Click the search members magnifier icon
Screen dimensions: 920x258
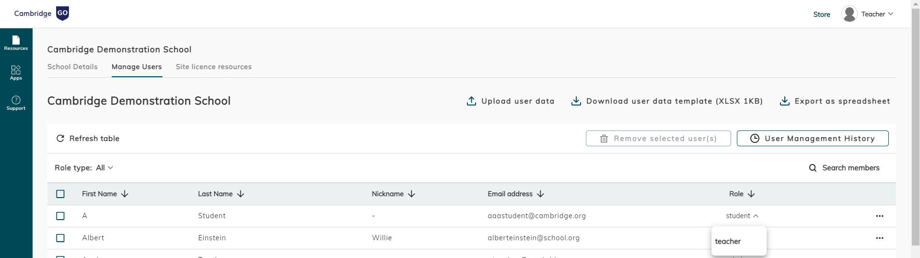813,168
